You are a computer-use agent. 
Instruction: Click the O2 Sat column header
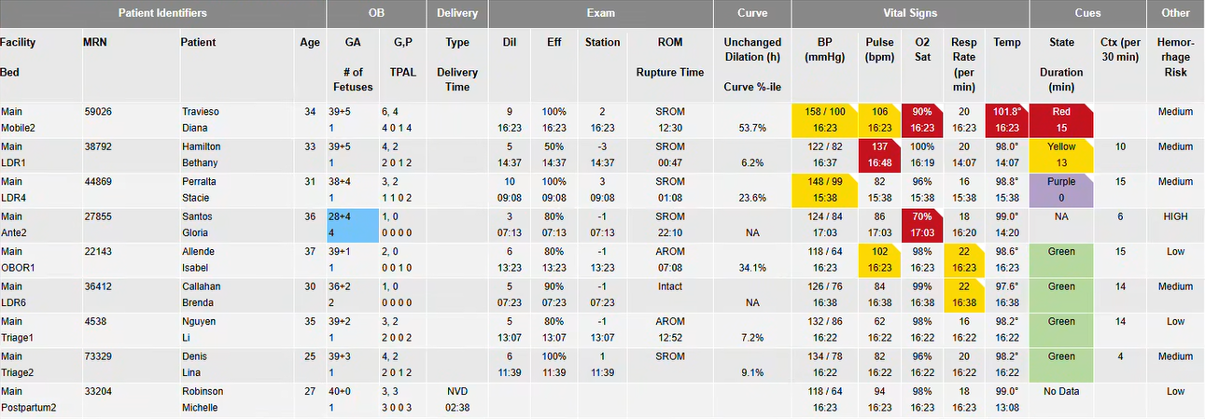tap(921, 49)
